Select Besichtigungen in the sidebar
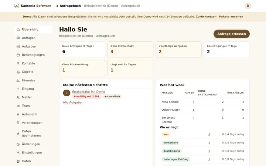Image resolution: width=266 pixels, height=166 pixels. click(x=33, y=55)
